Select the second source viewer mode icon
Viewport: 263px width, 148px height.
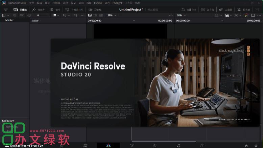[95, 15]
